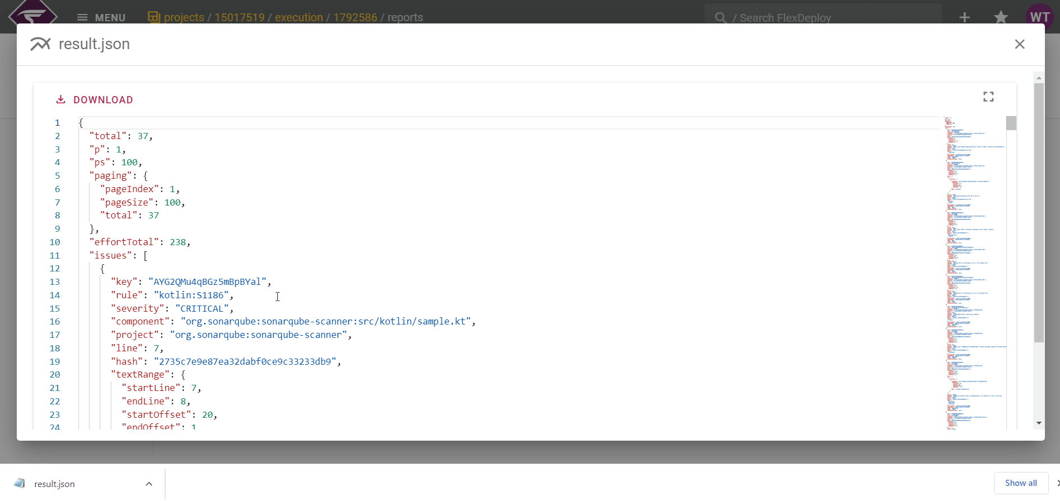Focus the Search FlexDeploy field
This screenshot has height=501, width=1060.
click(823, 17)
